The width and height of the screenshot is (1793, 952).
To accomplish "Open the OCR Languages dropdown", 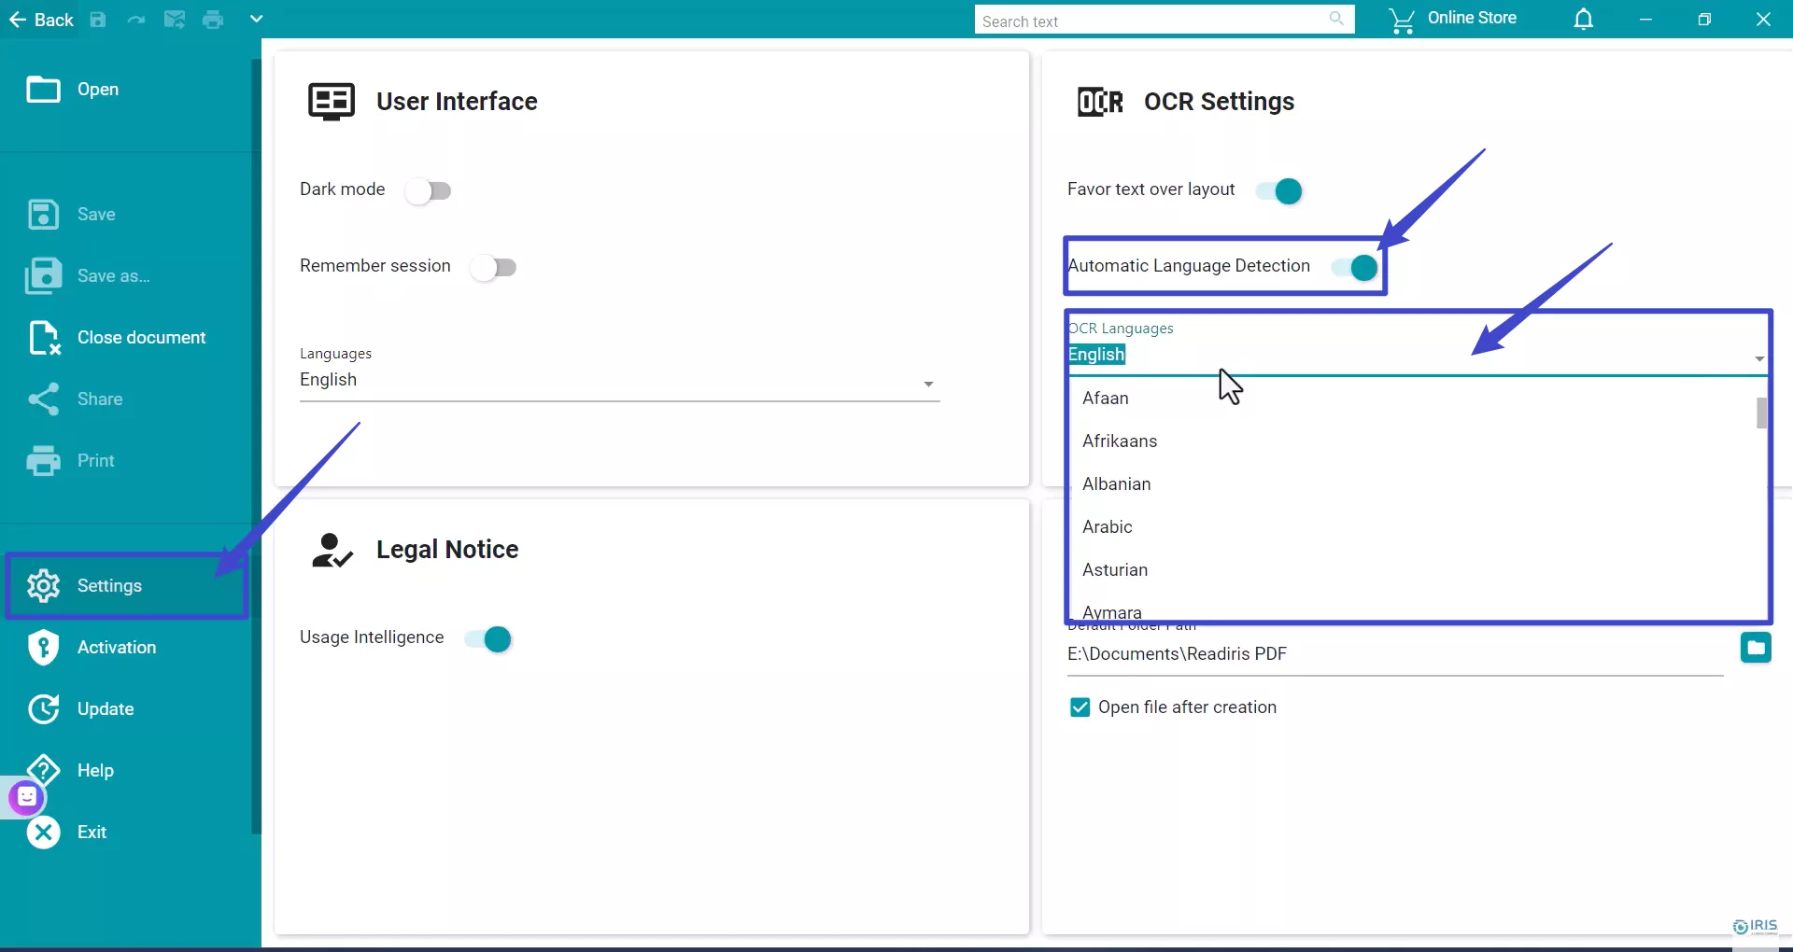I will coord(1759,359).
